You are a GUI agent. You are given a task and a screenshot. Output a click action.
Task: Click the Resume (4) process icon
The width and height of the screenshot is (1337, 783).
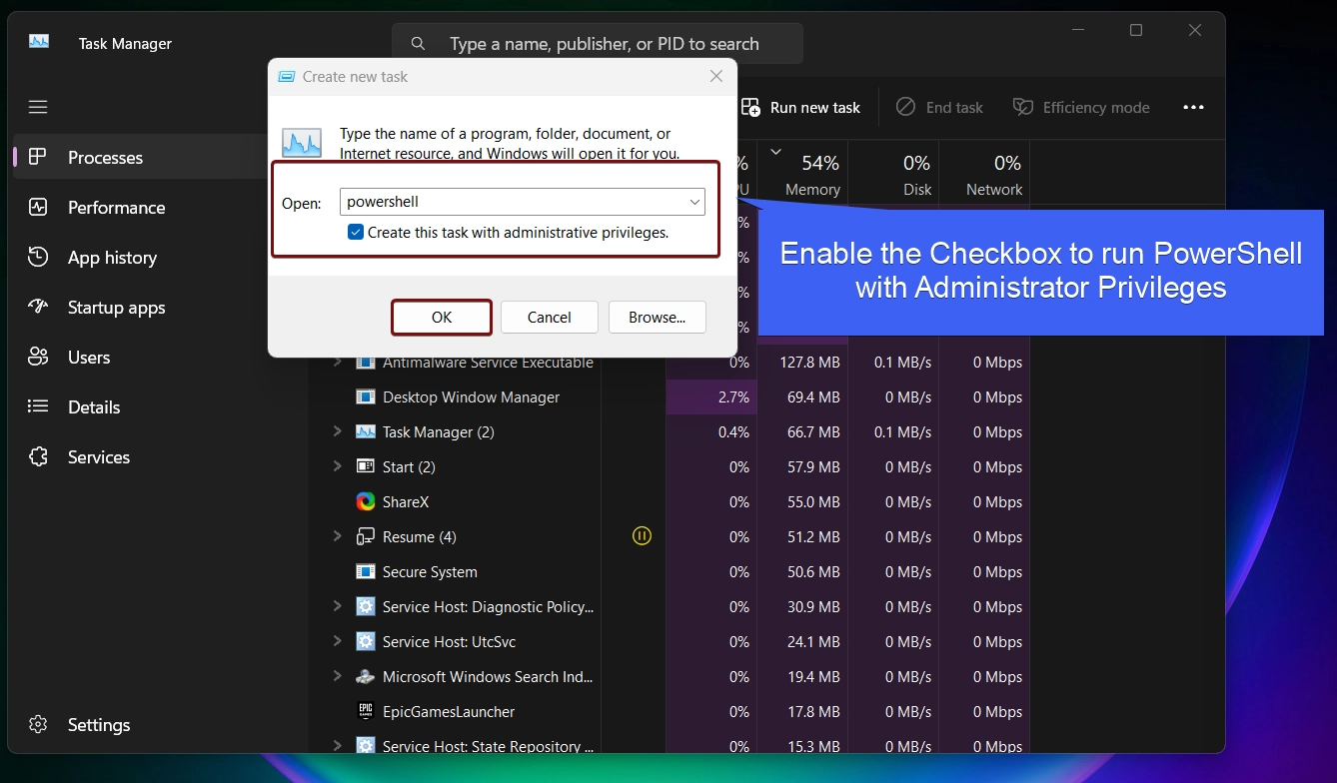click(x=366, y=536)
